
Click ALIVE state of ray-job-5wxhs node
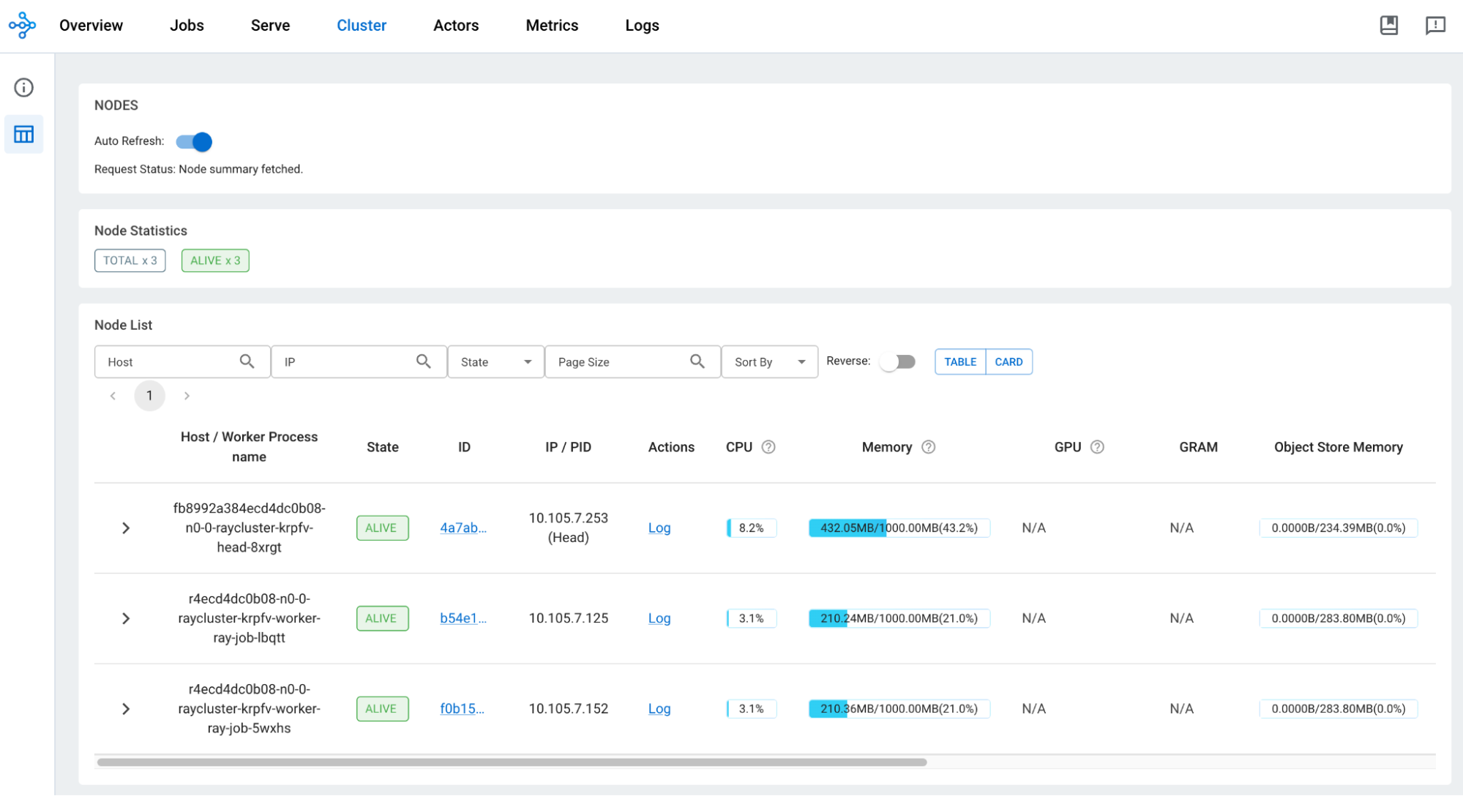tap(382, 709)
